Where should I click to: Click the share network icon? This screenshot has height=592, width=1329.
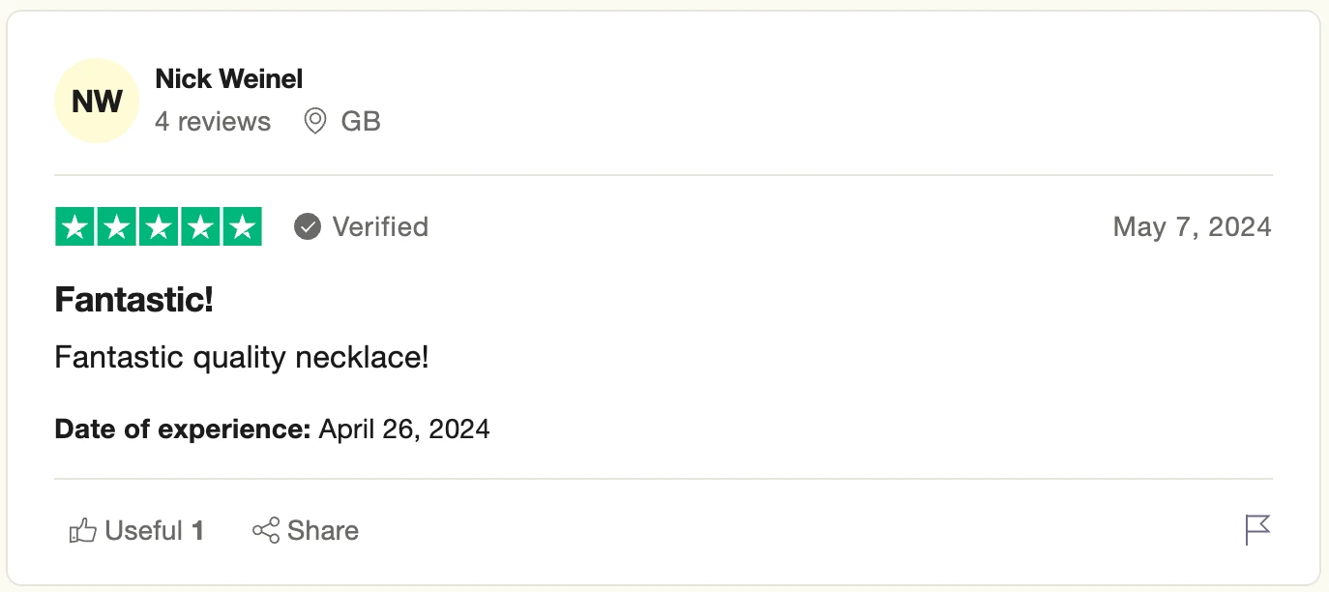(x=266, y=530)
